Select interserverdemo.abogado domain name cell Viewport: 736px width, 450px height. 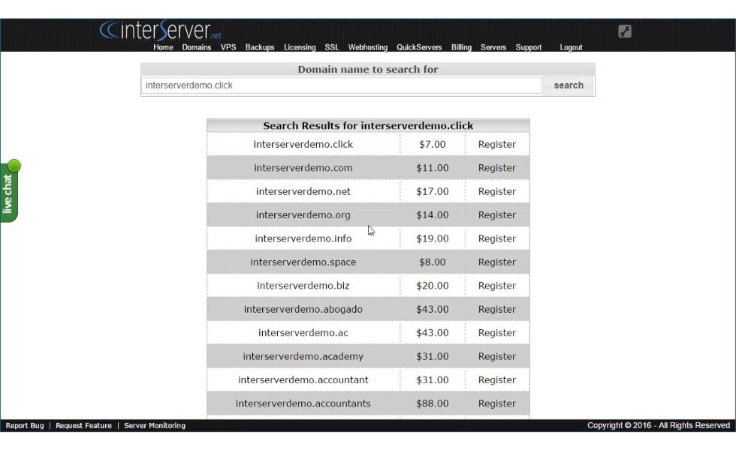303,309
